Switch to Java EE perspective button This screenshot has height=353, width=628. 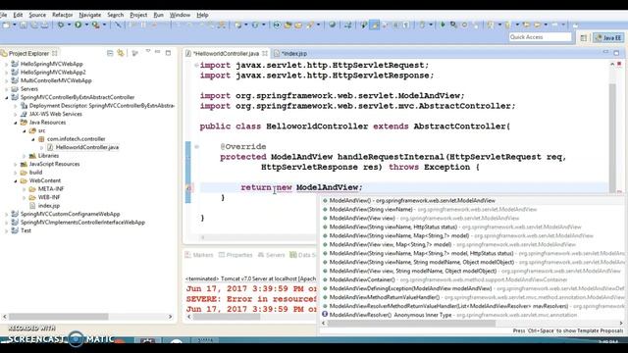coord(608,37)
